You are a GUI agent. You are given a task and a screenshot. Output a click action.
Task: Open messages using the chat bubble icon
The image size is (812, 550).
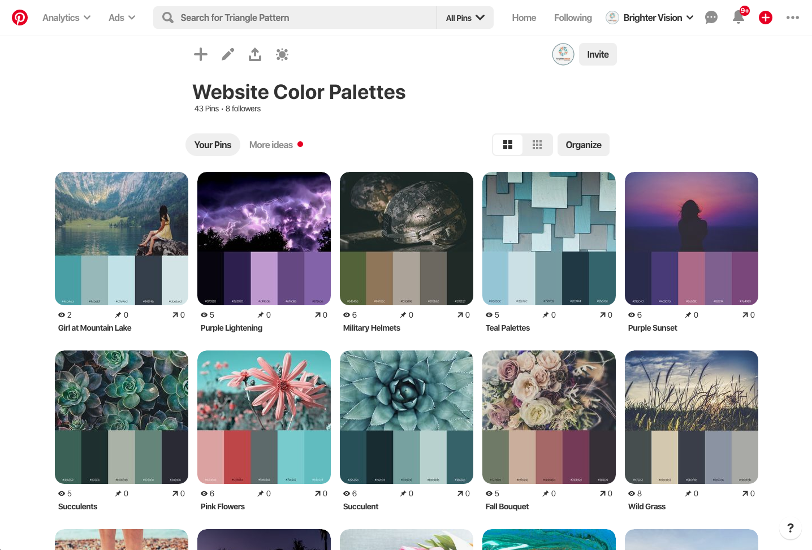[x=711, y=18]
